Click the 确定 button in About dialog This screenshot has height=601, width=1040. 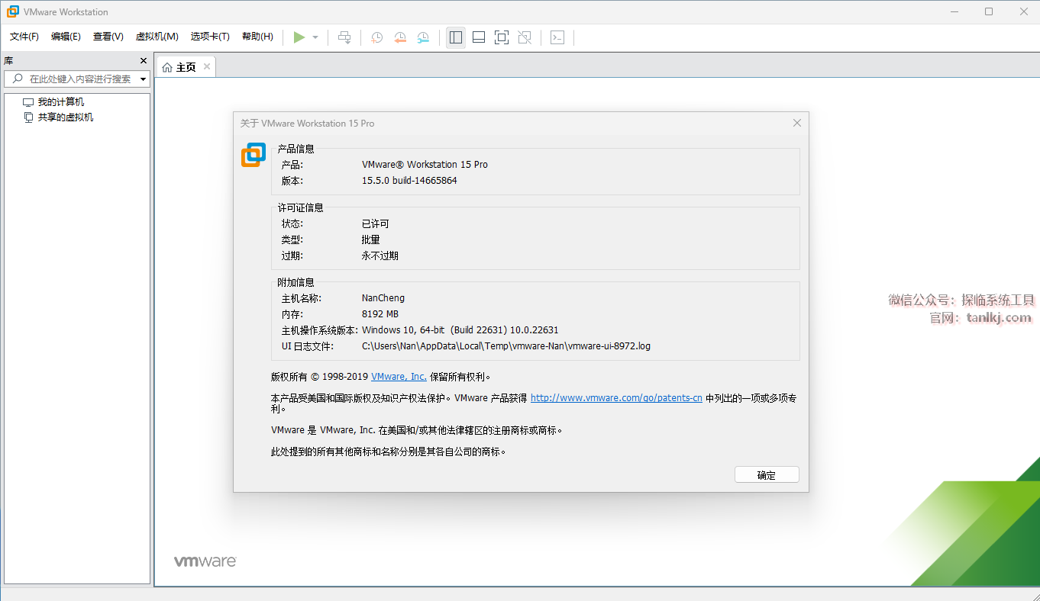coord(767,475)
